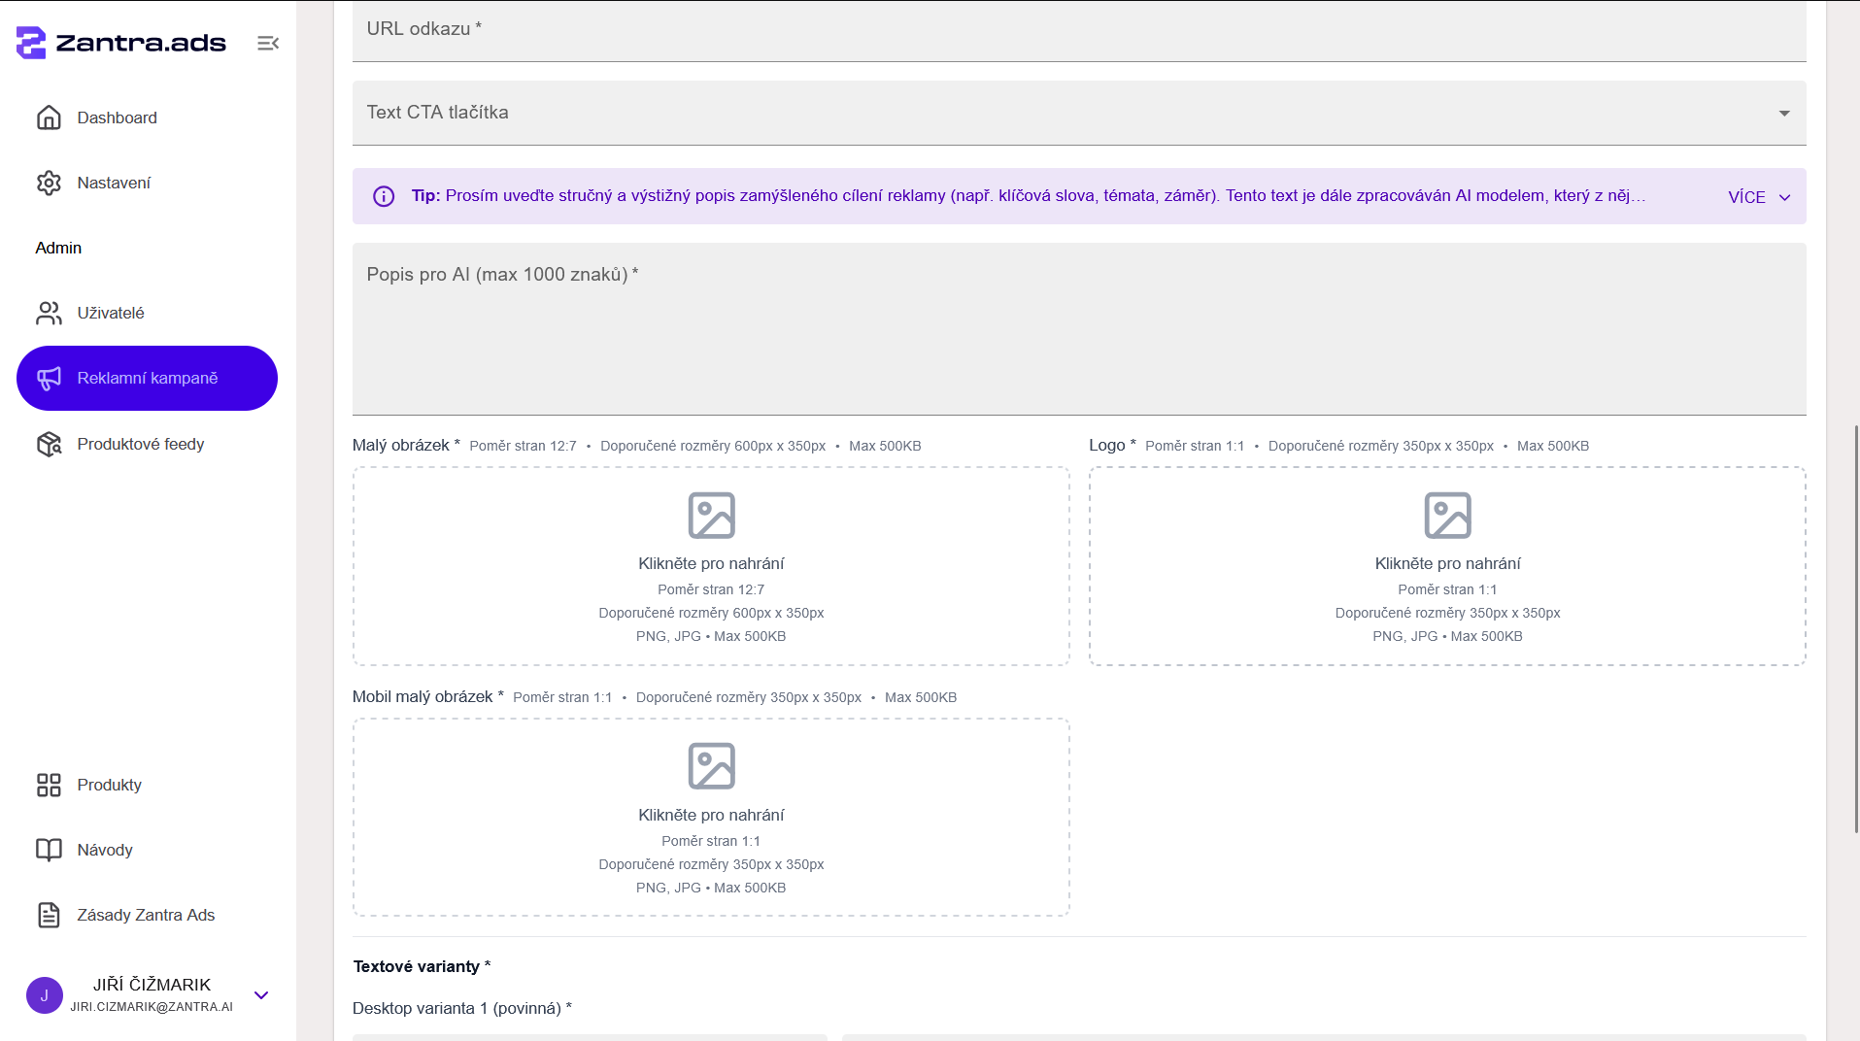Click Reklamní kampaně active item
The height and width of the screenshot is (1041, 1860).
coord(147,378)
